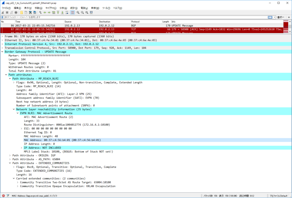Expand Path Attribute ORIGIN: IGP
292x198 pixels.
(10, 155)
